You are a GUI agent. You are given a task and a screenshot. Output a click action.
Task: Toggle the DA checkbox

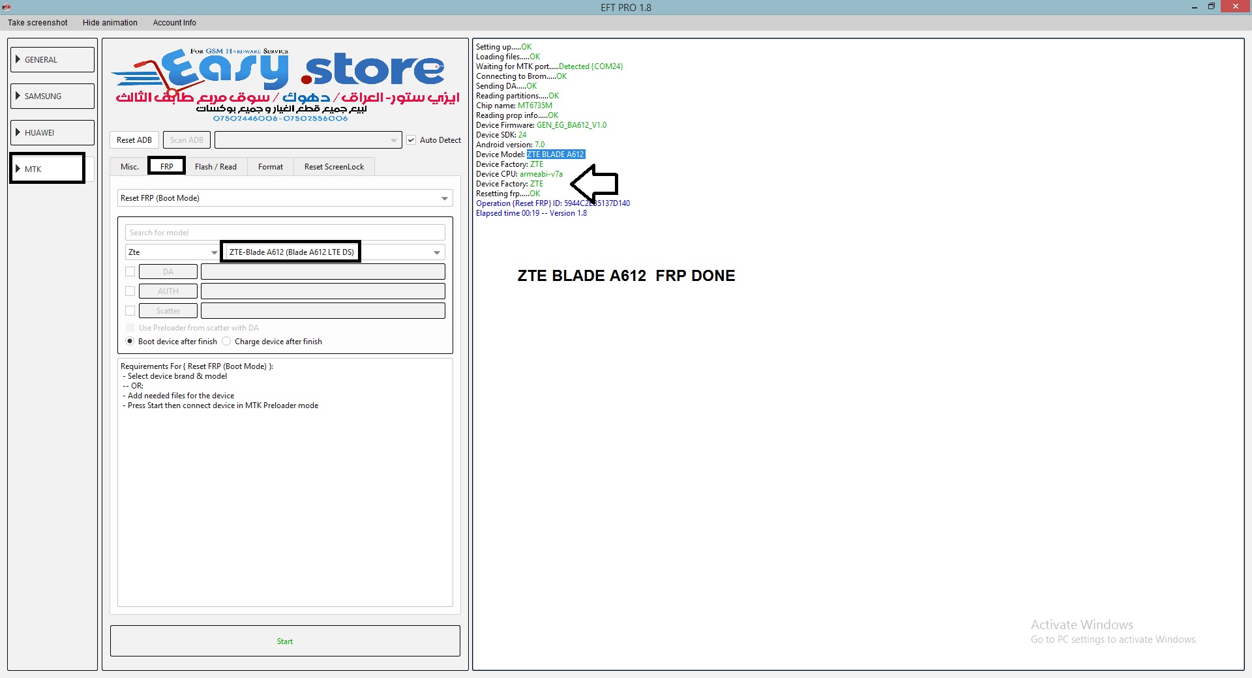click(130, 272)
